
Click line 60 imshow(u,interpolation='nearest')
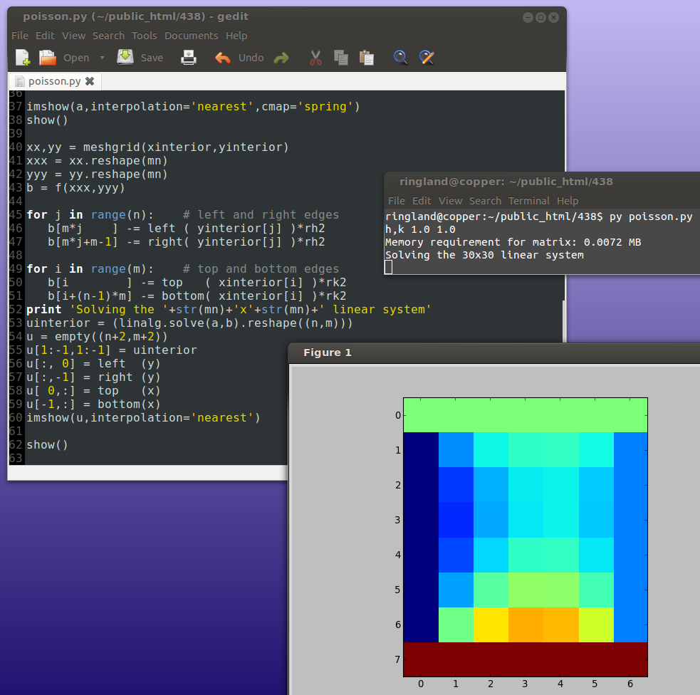pyautogui.click(x=143, y=418)
